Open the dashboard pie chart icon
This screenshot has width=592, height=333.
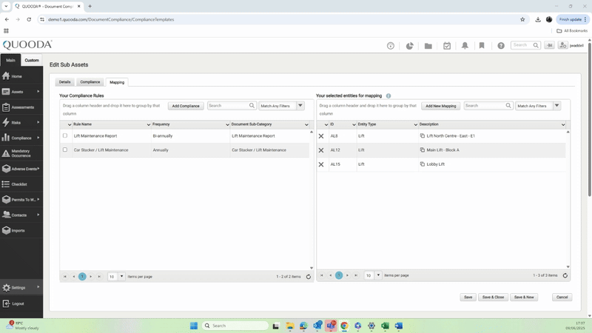[x=409, y=46]
